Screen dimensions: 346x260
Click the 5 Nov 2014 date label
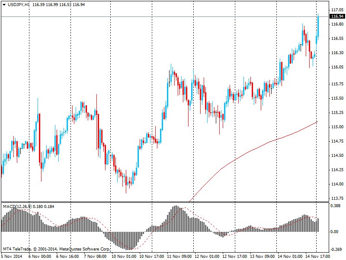[12, 257]
